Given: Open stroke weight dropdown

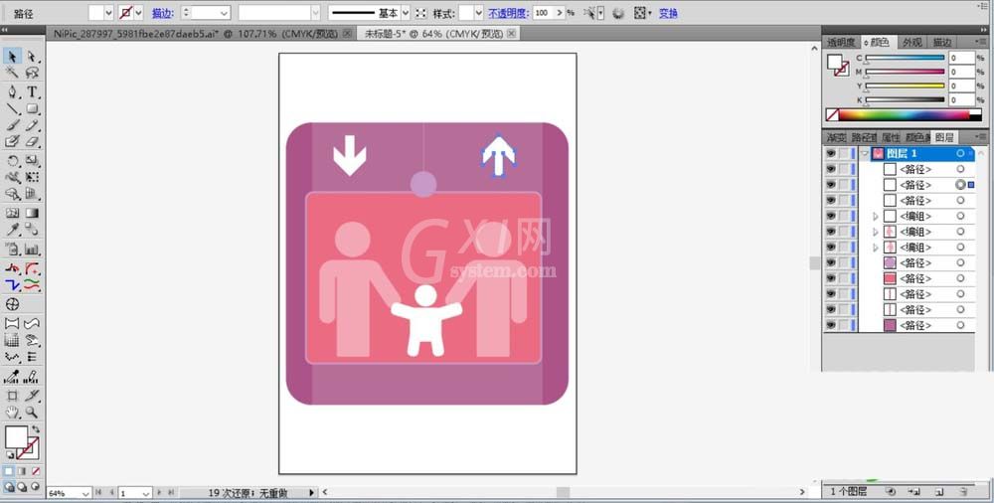Looking at the screenshot, I should (x=225, y=13).
